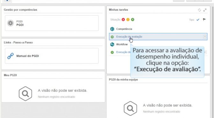Expand Minhas tarefas panel to full view
The height and width of the screenshot is (118, 214).
205,10
